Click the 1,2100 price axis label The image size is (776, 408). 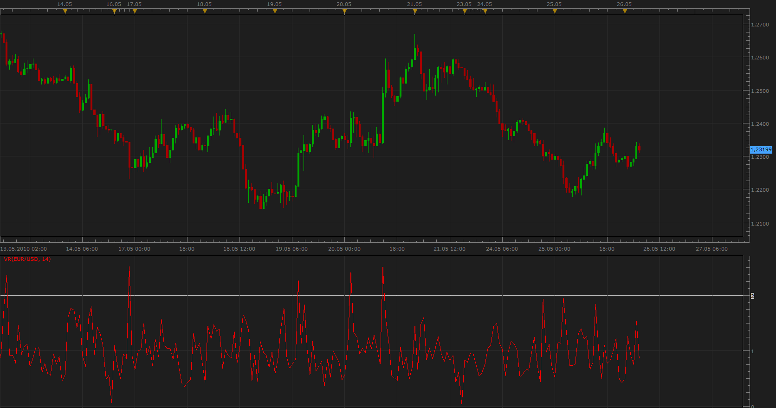pyautogui.click(x=760, y=224)
